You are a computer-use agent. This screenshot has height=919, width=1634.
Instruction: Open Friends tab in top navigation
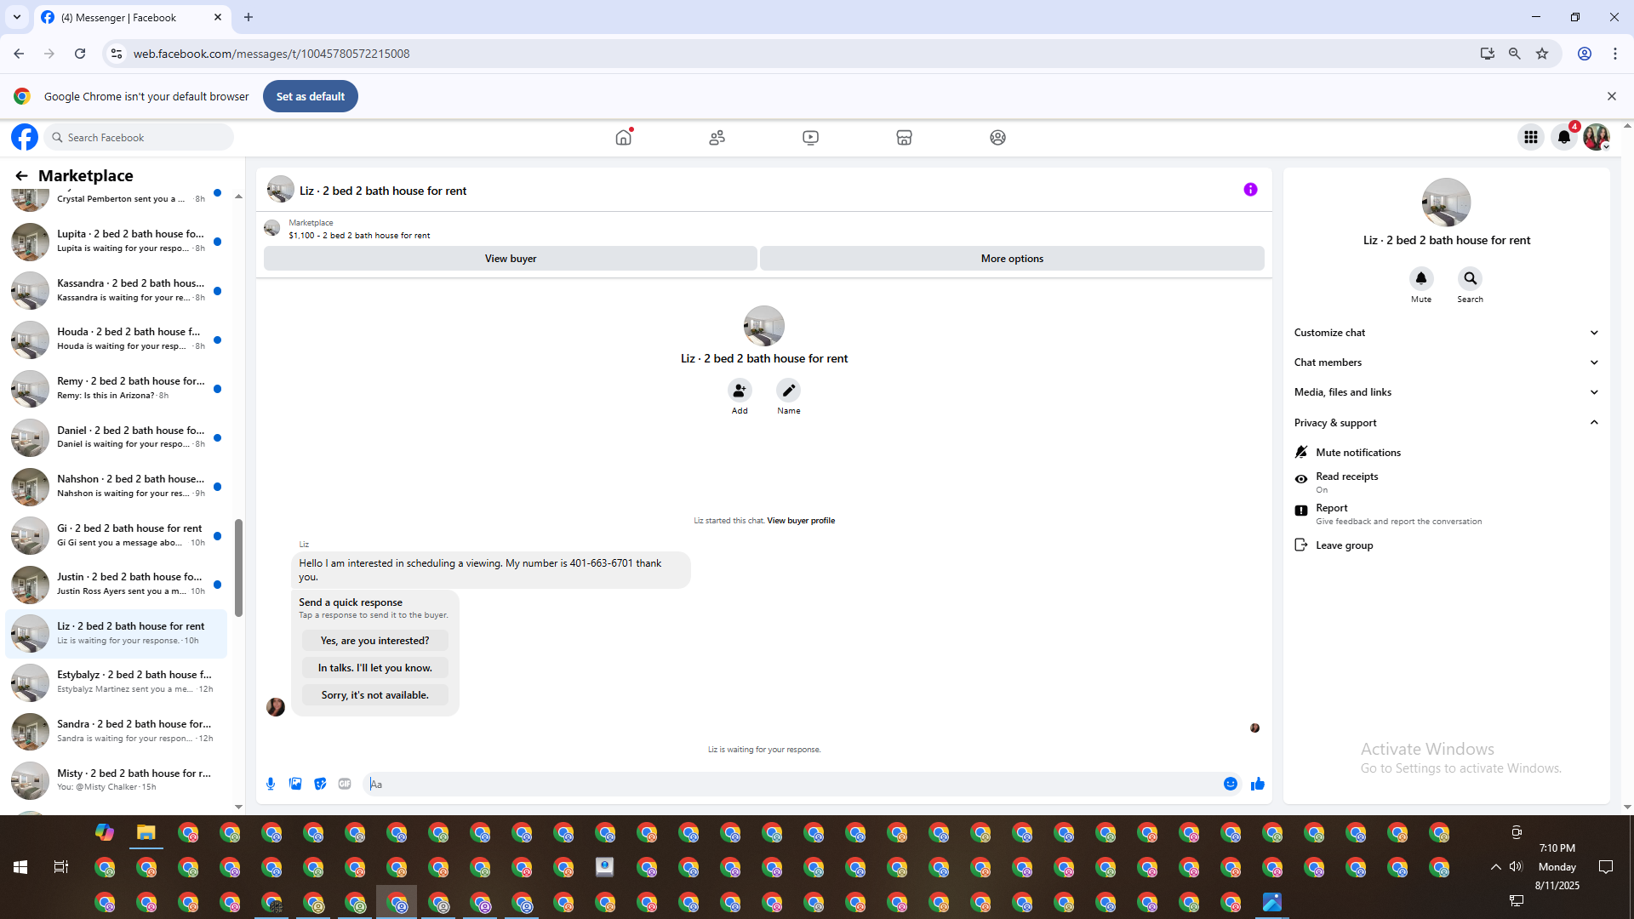[x=717, y=137]
